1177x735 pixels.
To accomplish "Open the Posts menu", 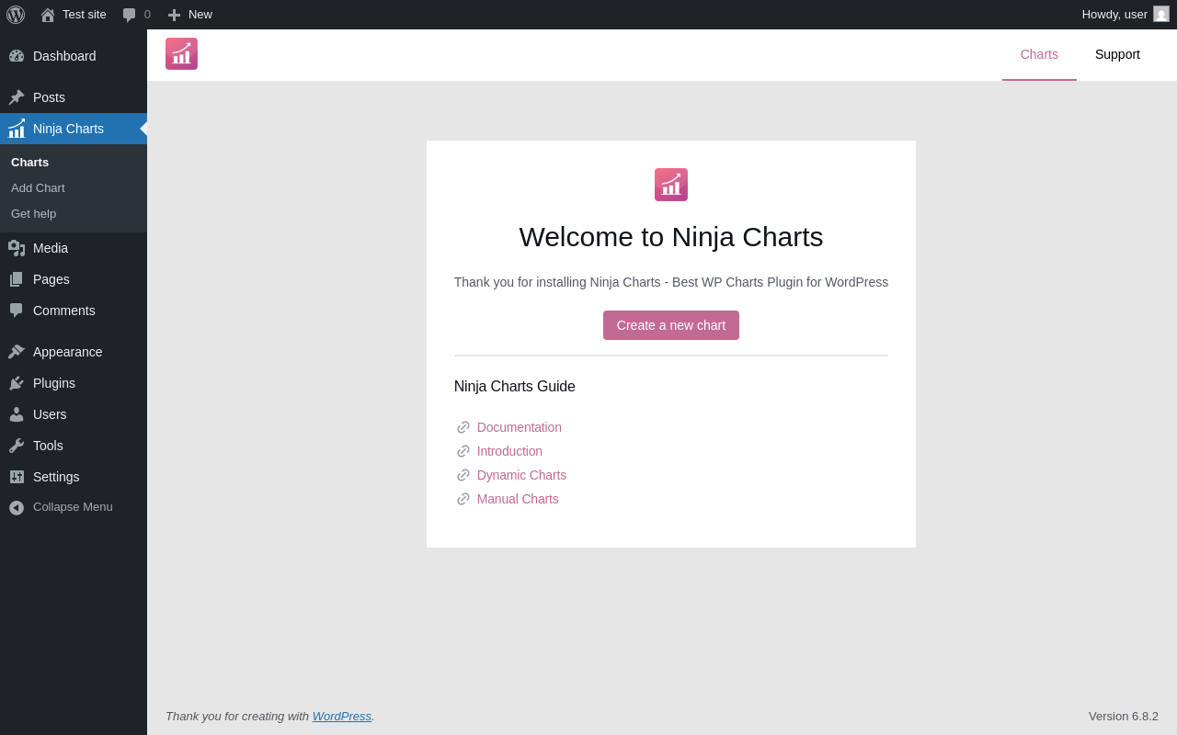I will click(74, 97).
